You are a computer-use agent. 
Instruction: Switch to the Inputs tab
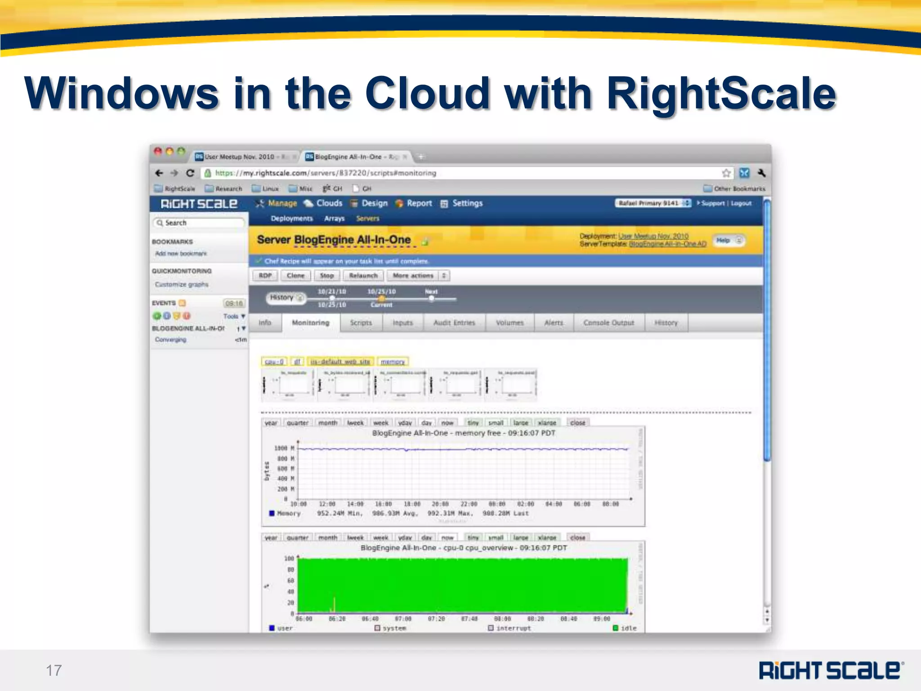click(402, 323)
